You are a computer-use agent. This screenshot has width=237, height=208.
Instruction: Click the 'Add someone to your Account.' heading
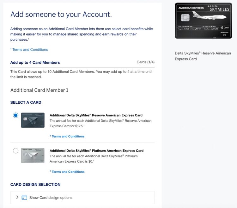click(x=61, y=14)
